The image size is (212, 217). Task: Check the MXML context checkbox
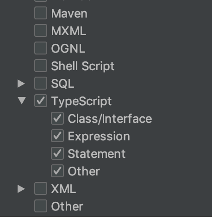pos(41,30)
